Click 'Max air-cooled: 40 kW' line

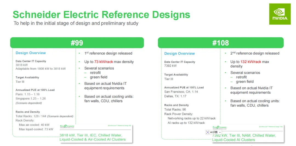(34, 125)
